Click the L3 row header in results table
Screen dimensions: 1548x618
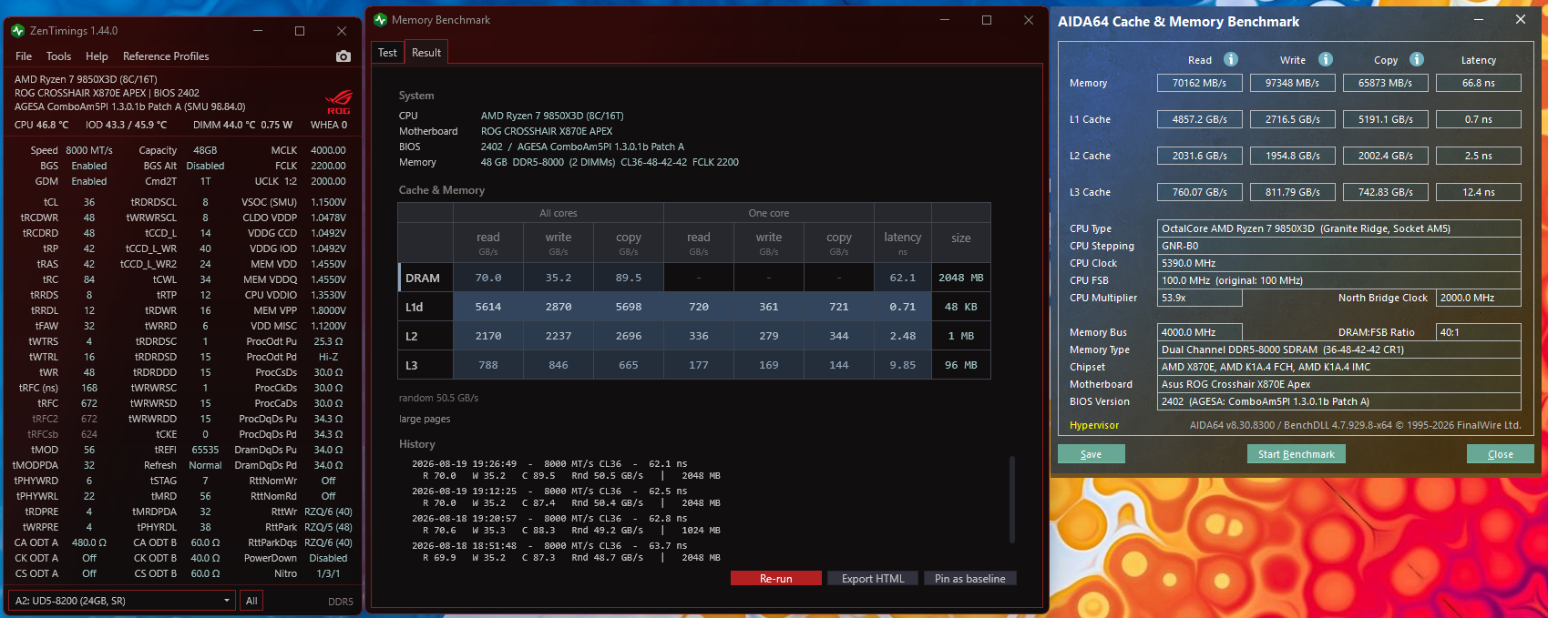(425, 365)
